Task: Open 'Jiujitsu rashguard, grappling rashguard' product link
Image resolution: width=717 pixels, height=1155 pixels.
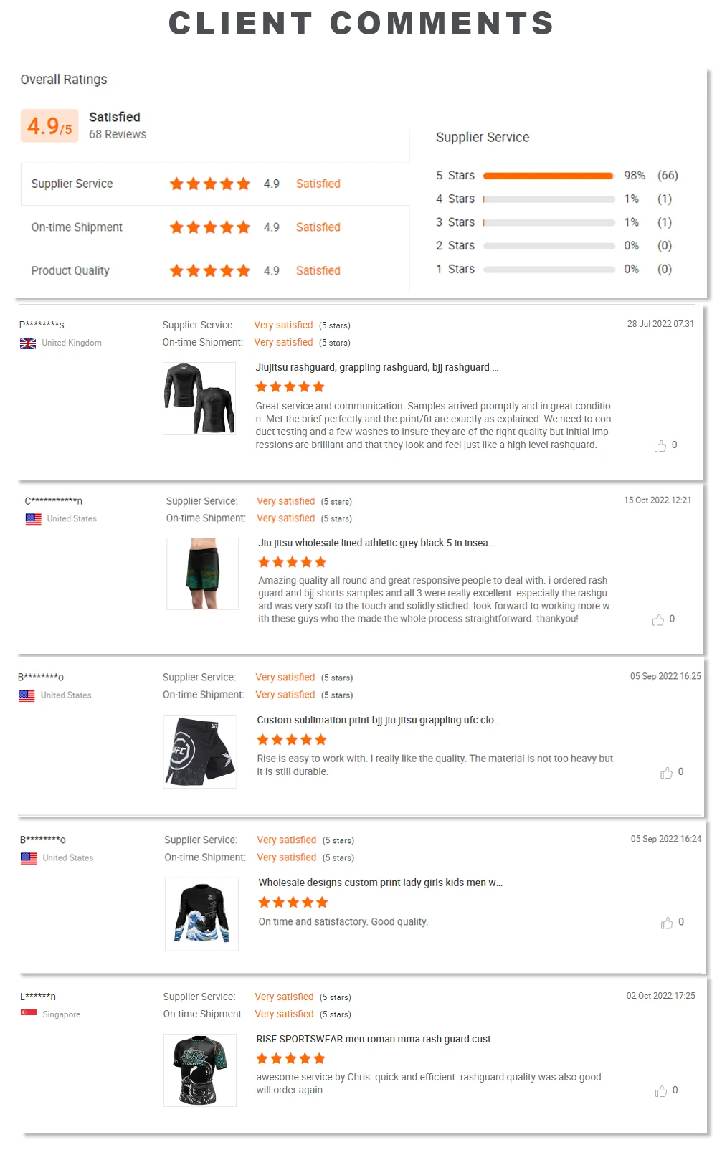Action: click(x=376, y=367)
